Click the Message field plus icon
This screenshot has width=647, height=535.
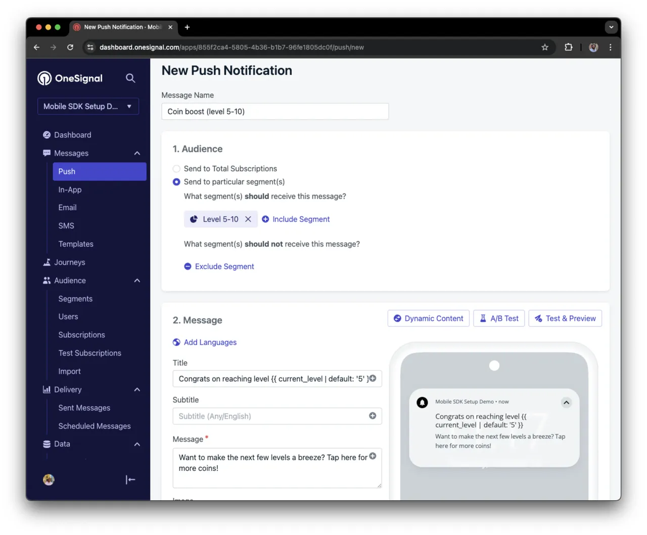click(373, 456)
